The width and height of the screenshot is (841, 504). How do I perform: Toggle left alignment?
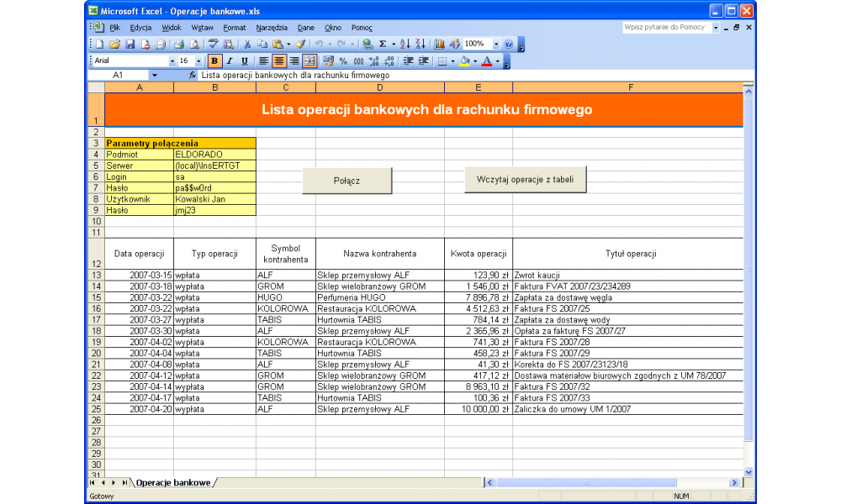[263, 61]
